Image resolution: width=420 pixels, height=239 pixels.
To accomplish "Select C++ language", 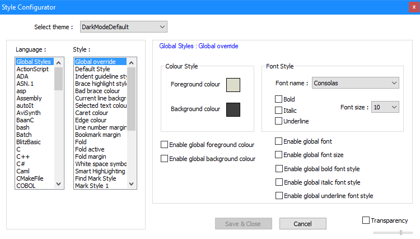I will coord(35,157).
